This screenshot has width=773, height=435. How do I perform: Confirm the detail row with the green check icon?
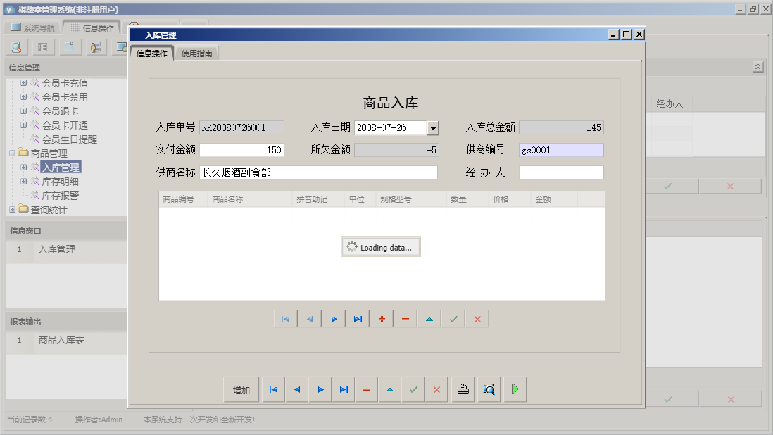[x=453, y=318]
